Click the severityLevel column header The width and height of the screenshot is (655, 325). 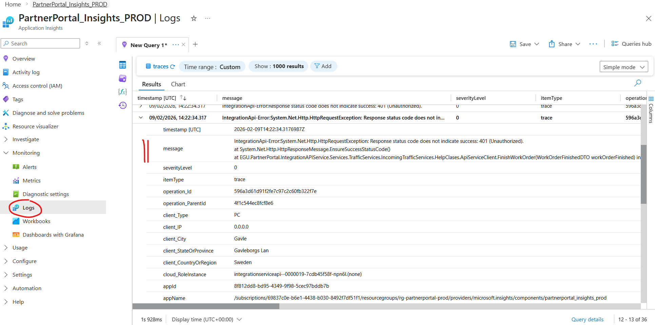click(x=471, y=98)
